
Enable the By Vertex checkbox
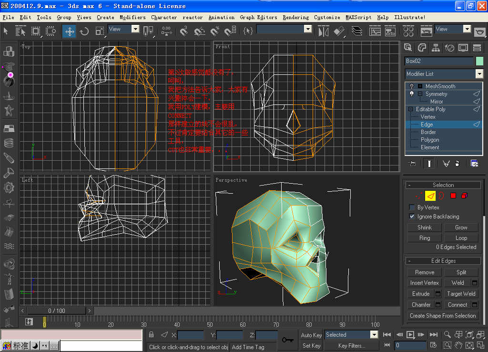[x=412, y=207]
